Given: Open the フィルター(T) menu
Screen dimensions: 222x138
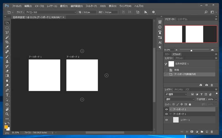Looking at the screenshot, I should tap(91, 6).
